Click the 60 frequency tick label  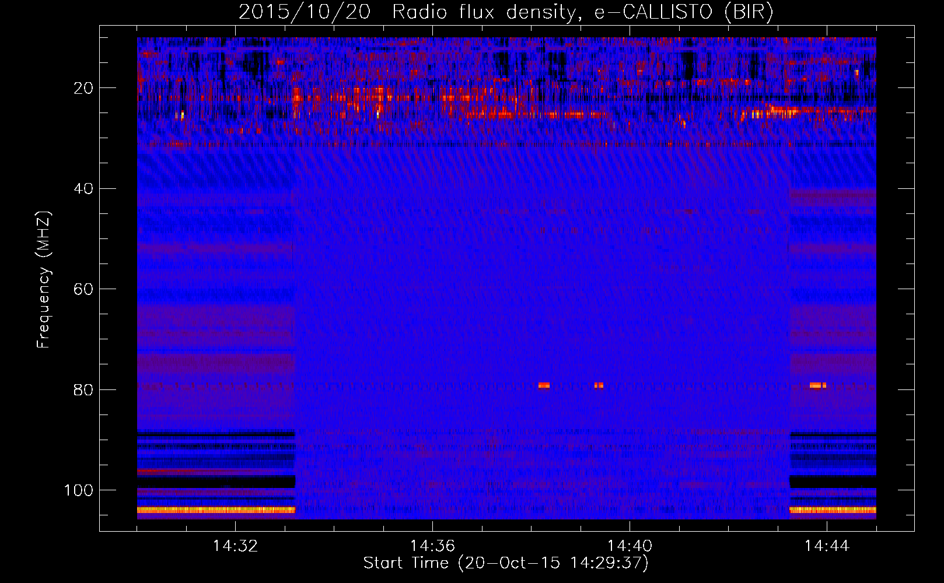pyautogui.click(x=83, y=289)
